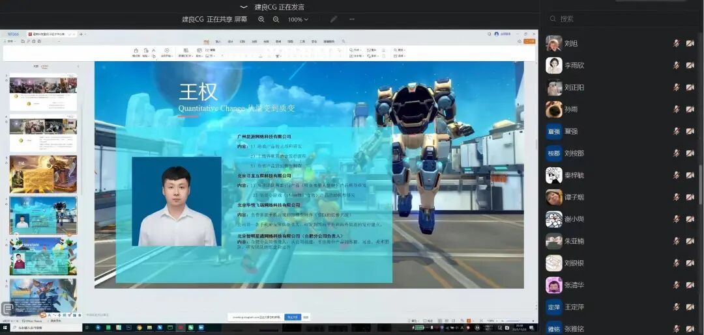The height and width of the screenshot is (335, 704).
Task: Click the floating caption icon at bottom left
Action: 8,309
